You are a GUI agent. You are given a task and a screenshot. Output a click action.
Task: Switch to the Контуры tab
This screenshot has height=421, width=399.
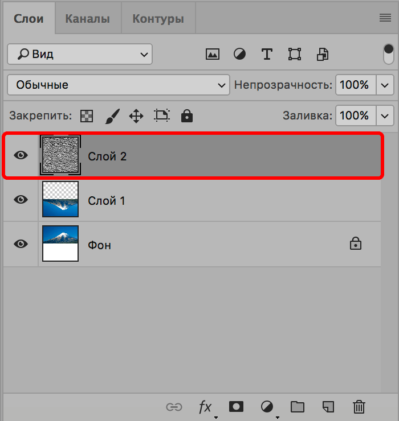[158, 19]
